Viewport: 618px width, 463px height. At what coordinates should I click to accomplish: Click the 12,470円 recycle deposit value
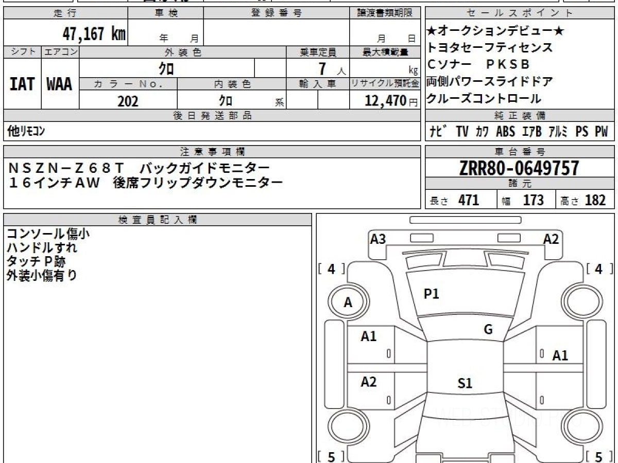pos(391,101)
